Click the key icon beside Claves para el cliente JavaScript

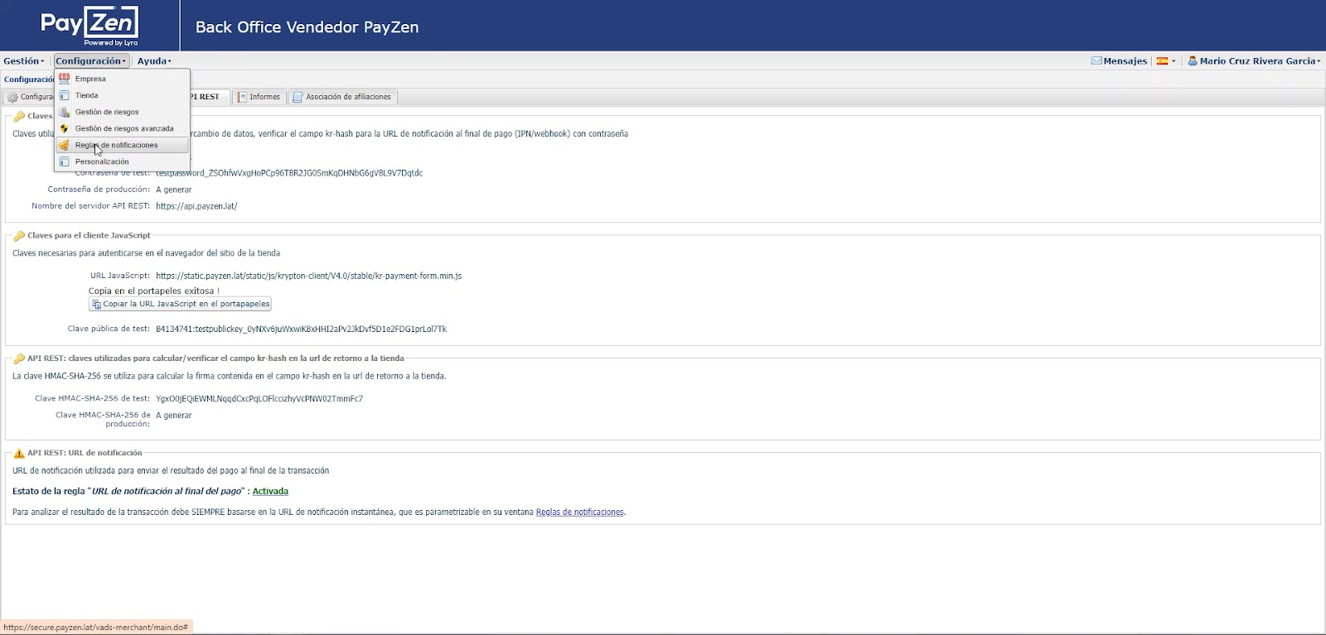point(19,236)
